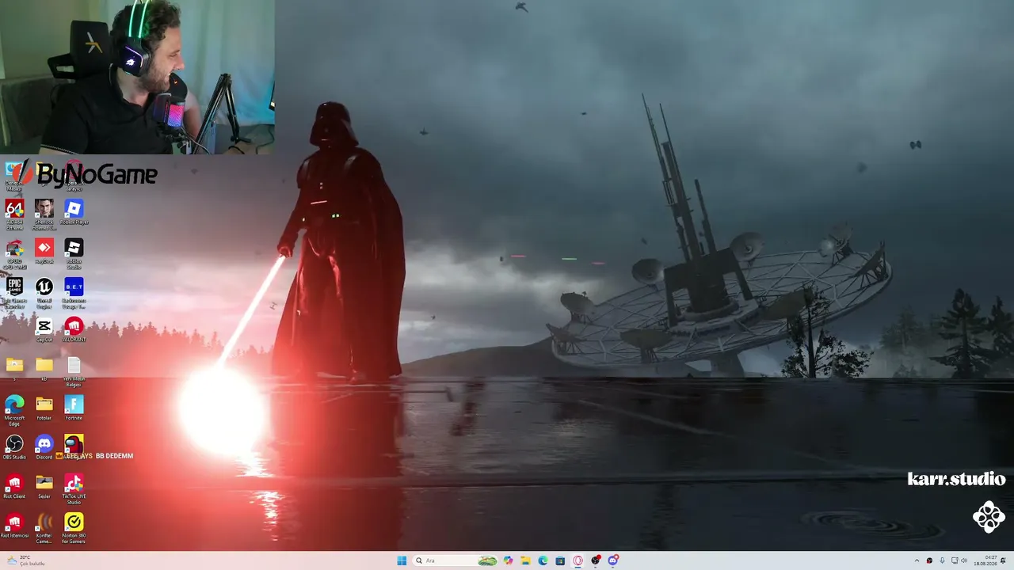
Task: Launch the AIDA64 Extreme desktop shortcut
Action: [x=14, y=212]
